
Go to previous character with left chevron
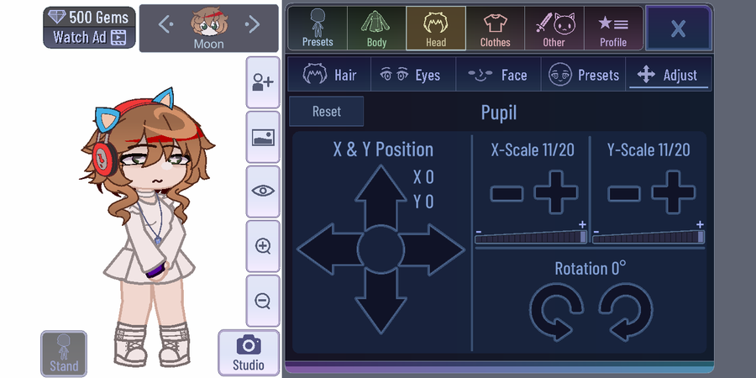(165, 24)
